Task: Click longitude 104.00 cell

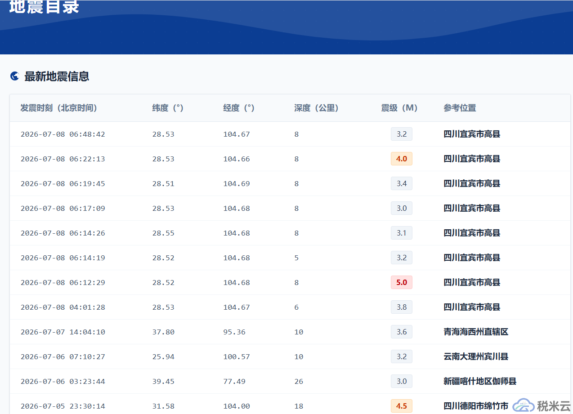Action: click(237, 406)
